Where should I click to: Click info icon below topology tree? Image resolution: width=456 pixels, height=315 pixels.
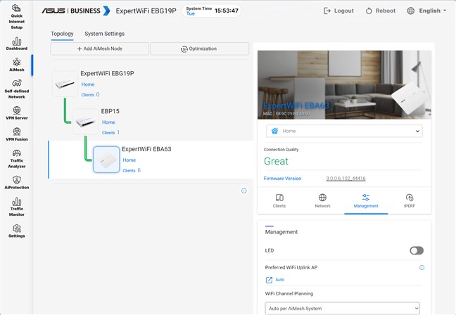point(244,191)
